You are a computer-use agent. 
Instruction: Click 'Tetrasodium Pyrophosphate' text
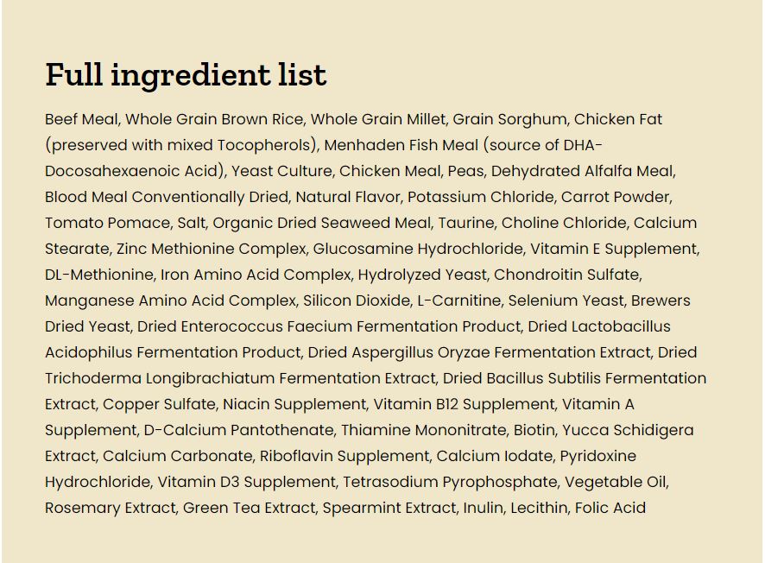tap(450, 483)
